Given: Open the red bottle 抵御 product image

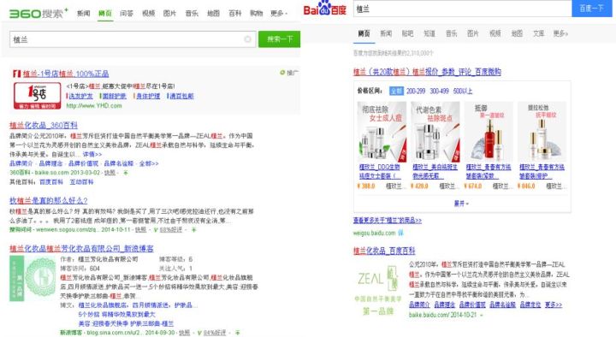Looking at the screenshot, I should (489, 132).
